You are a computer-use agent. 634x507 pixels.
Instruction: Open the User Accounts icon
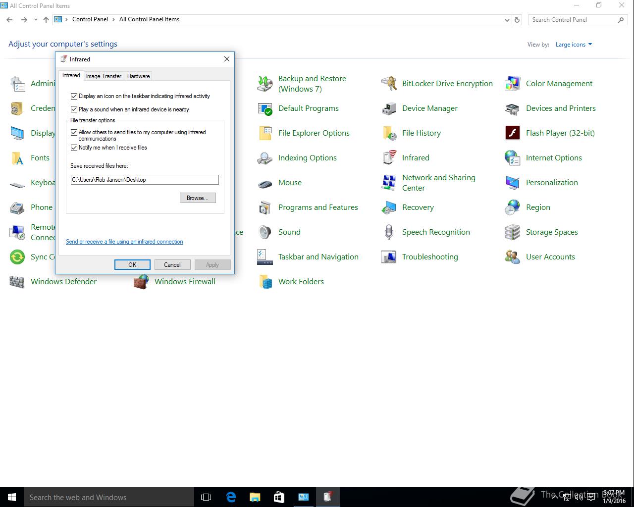pyautogui.click(x=513, y=257)
